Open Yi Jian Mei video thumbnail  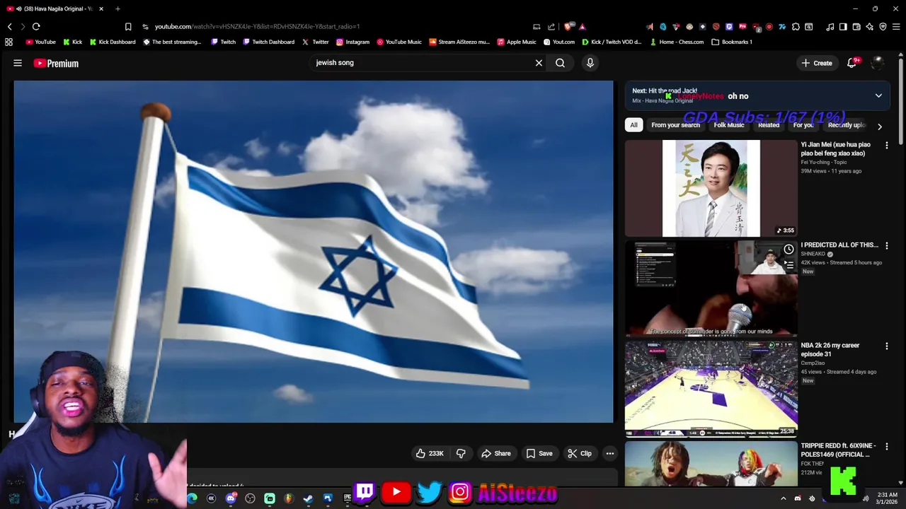pyautogui.click(x=711, y=188)
